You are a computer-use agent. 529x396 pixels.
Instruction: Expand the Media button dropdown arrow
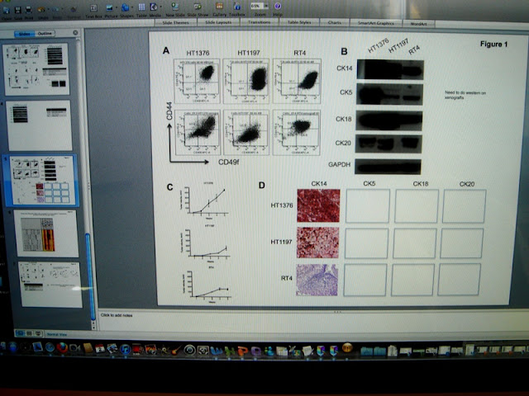coord(160,7)
